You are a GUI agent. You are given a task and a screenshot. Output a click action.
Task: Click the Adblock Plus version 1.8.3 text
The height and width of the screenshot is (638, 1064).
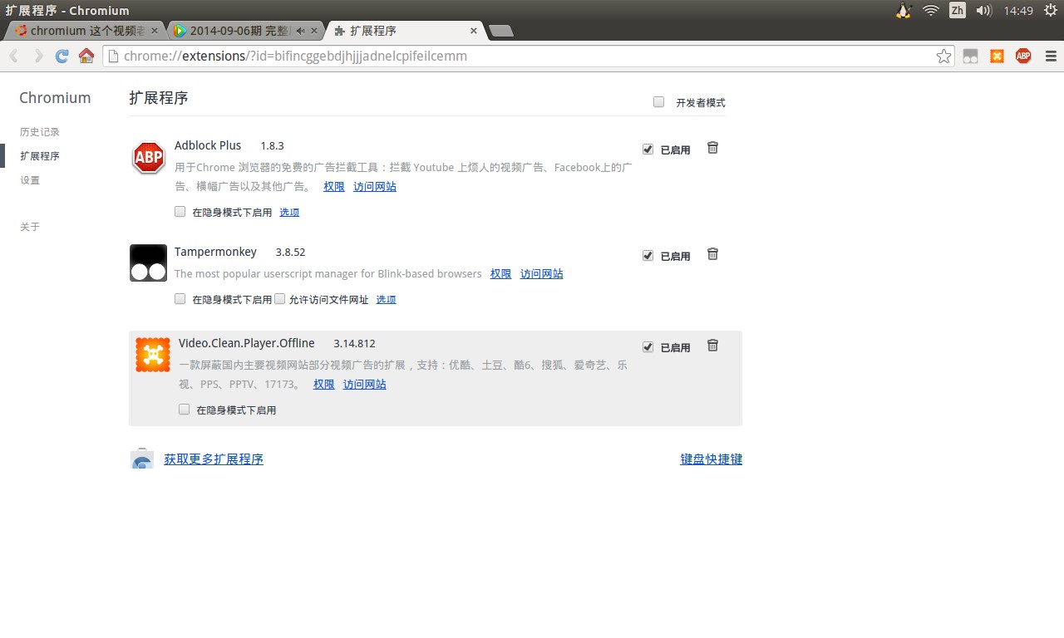click(x=272, y=146)
